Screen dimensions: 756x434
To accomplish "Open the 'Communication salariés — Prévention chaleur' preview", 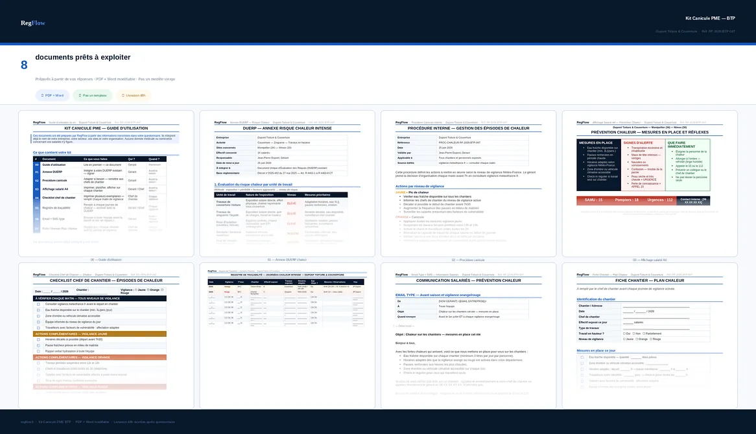I will (468, 336).
